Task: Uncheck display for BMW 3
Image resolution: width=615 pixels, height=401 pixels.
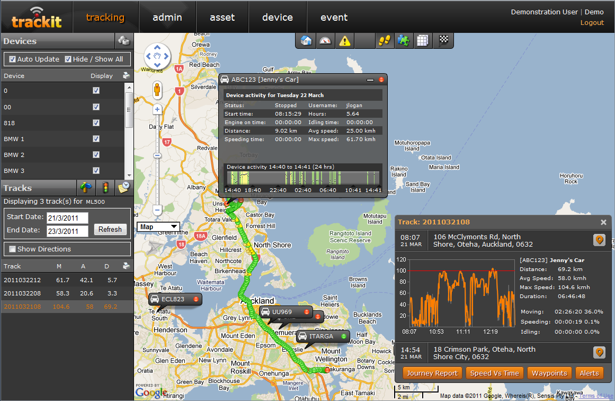Action: pos(96,170)
